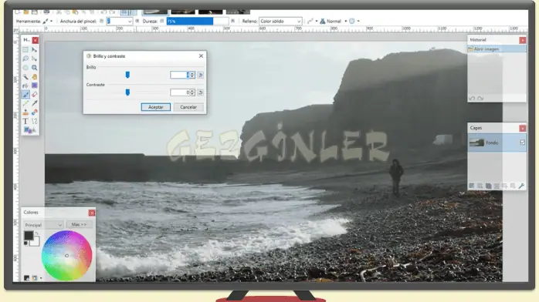
Task: Click the redo arrow in Historial panel
Action: [480, 99]
